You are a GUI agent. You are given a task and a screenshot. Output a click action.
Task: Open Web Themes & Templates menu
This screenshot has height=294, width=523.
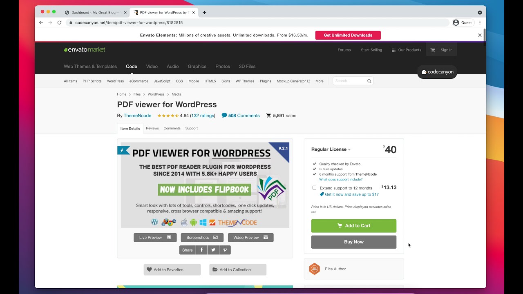point(90,66)
